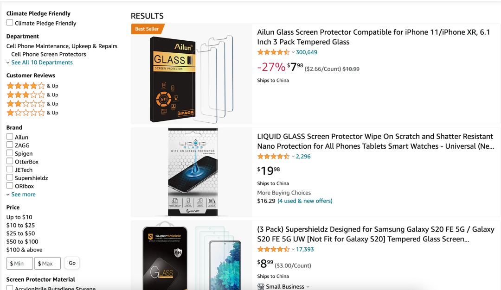501x290 pixels.
Task: Open Liquid Glass protector star rating
Action: click(274, 157)
